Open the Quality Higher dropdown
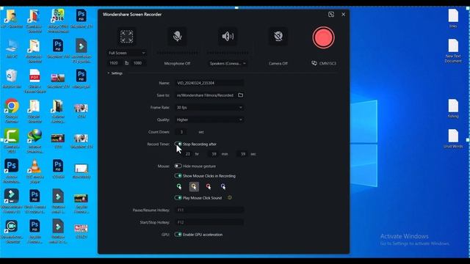 click(209, 120)
